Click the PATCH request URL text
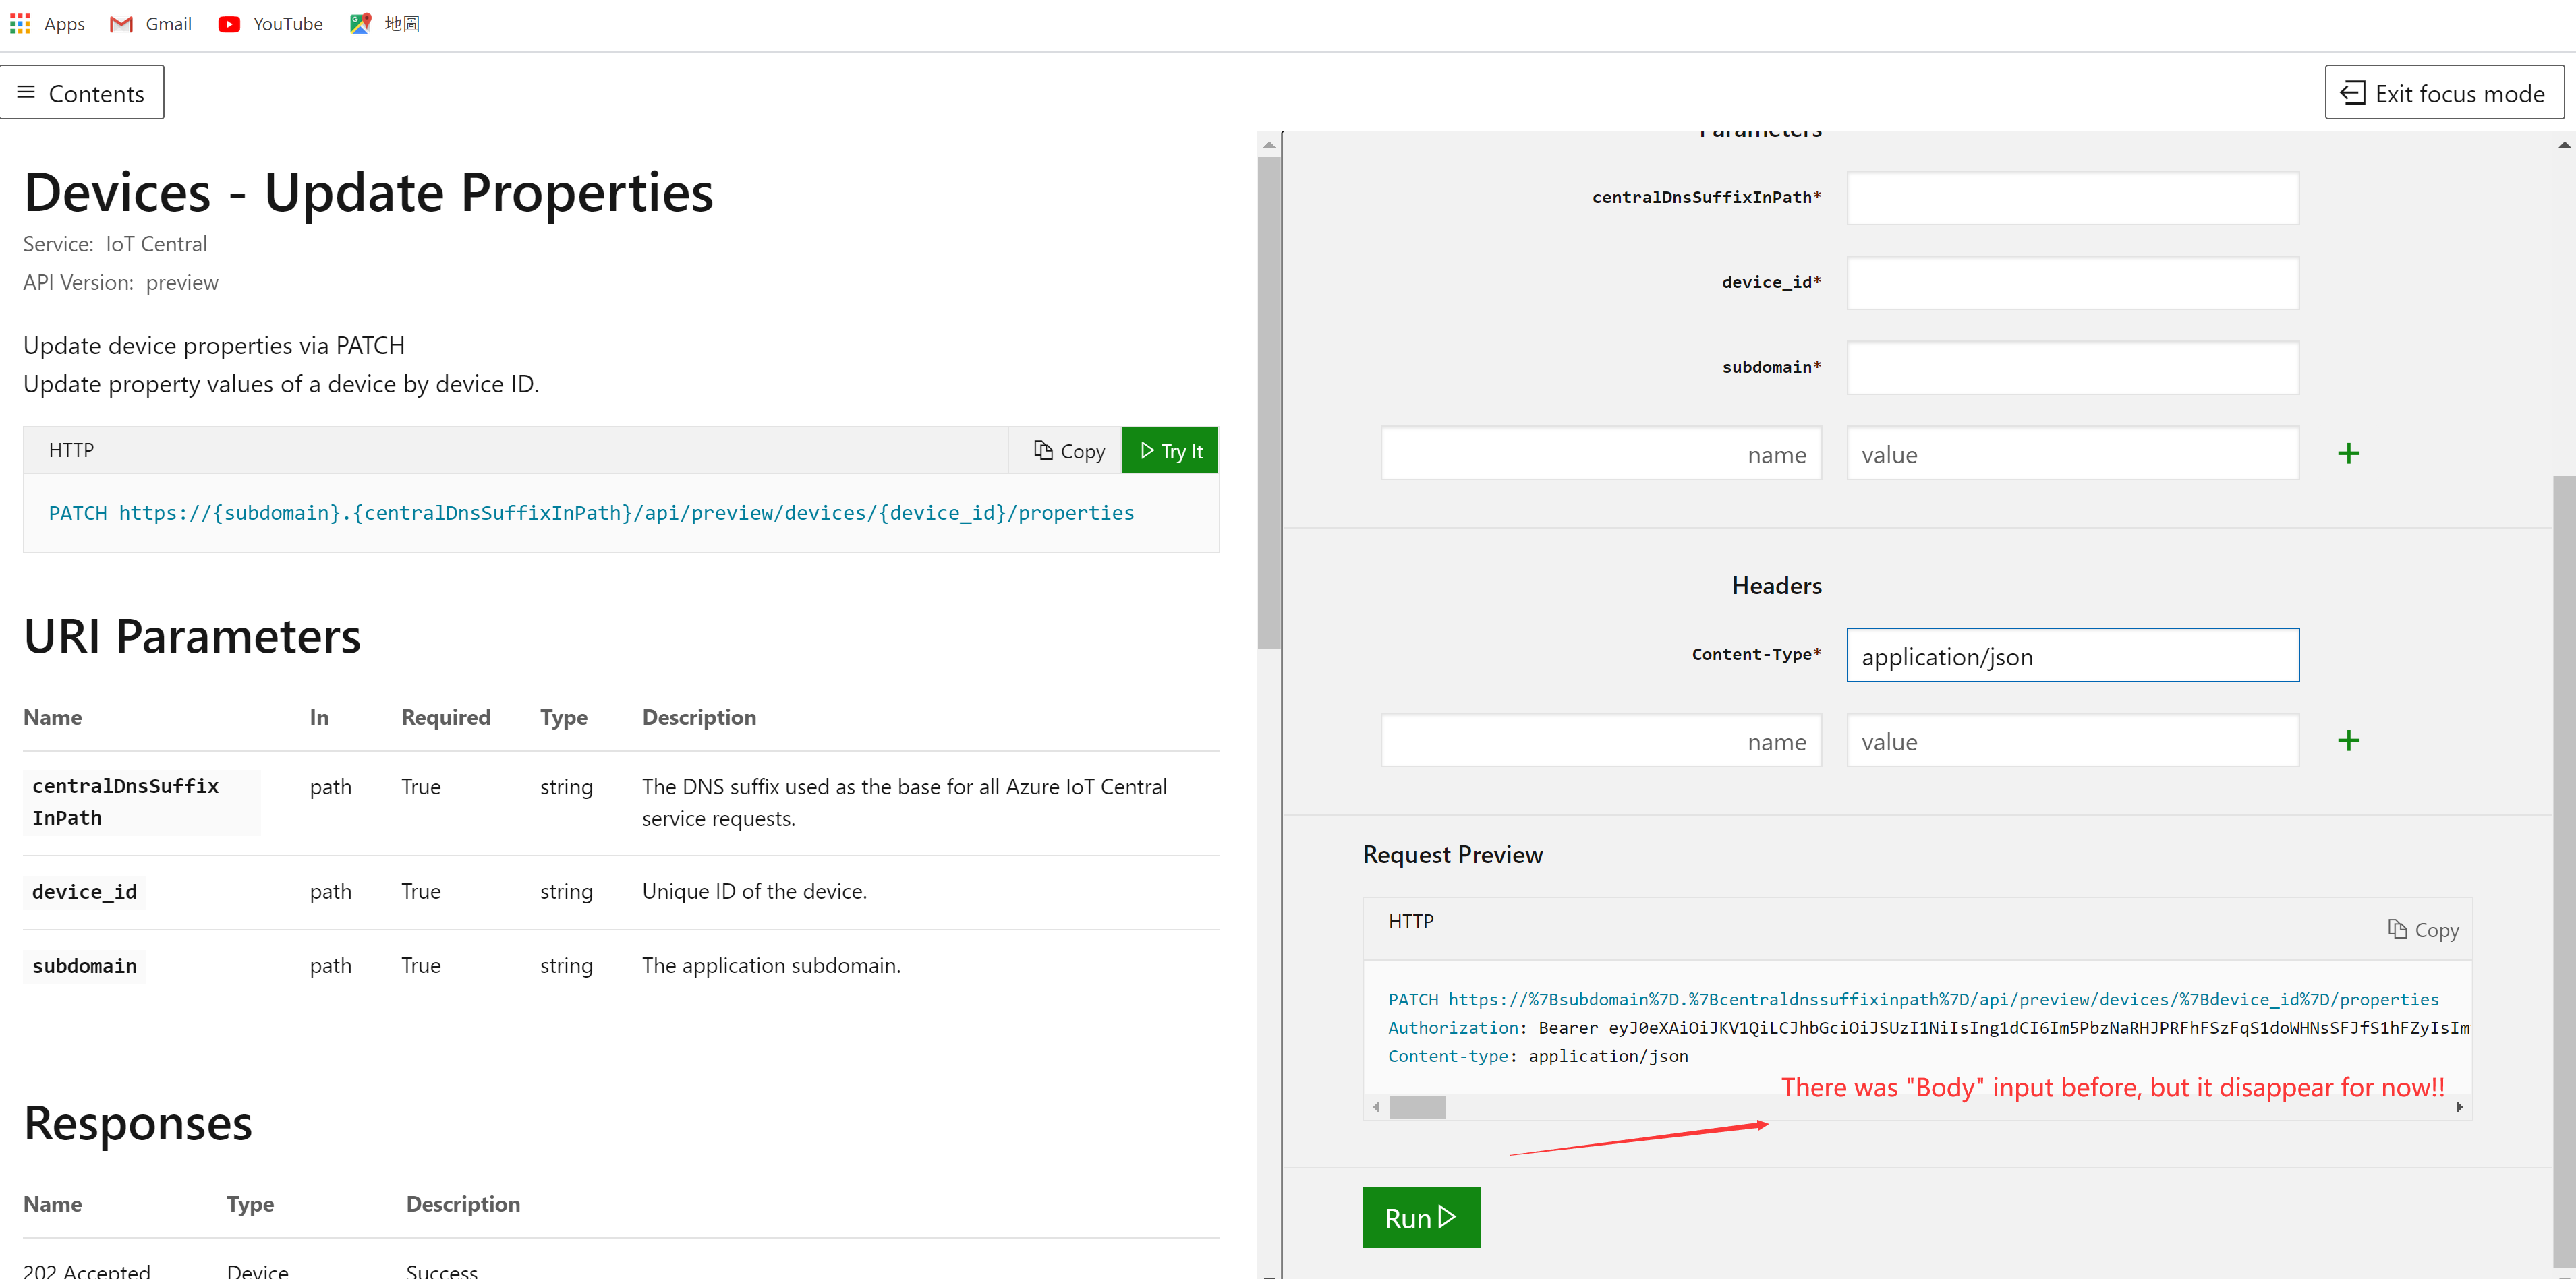The width and height of the screenshot is (2576, 1279). tap(591, 512)
